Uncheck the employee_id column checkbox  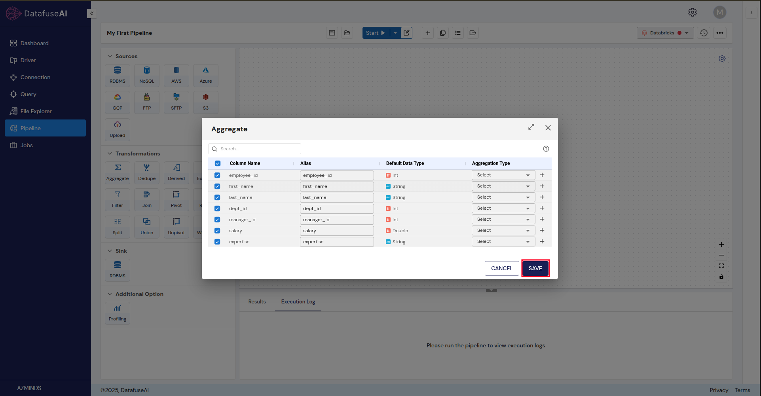pyautogui.click(x=217, y=175)
